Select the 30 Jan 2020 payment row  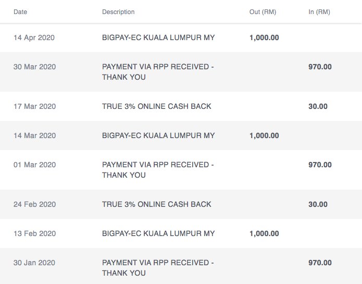point(181,266)
